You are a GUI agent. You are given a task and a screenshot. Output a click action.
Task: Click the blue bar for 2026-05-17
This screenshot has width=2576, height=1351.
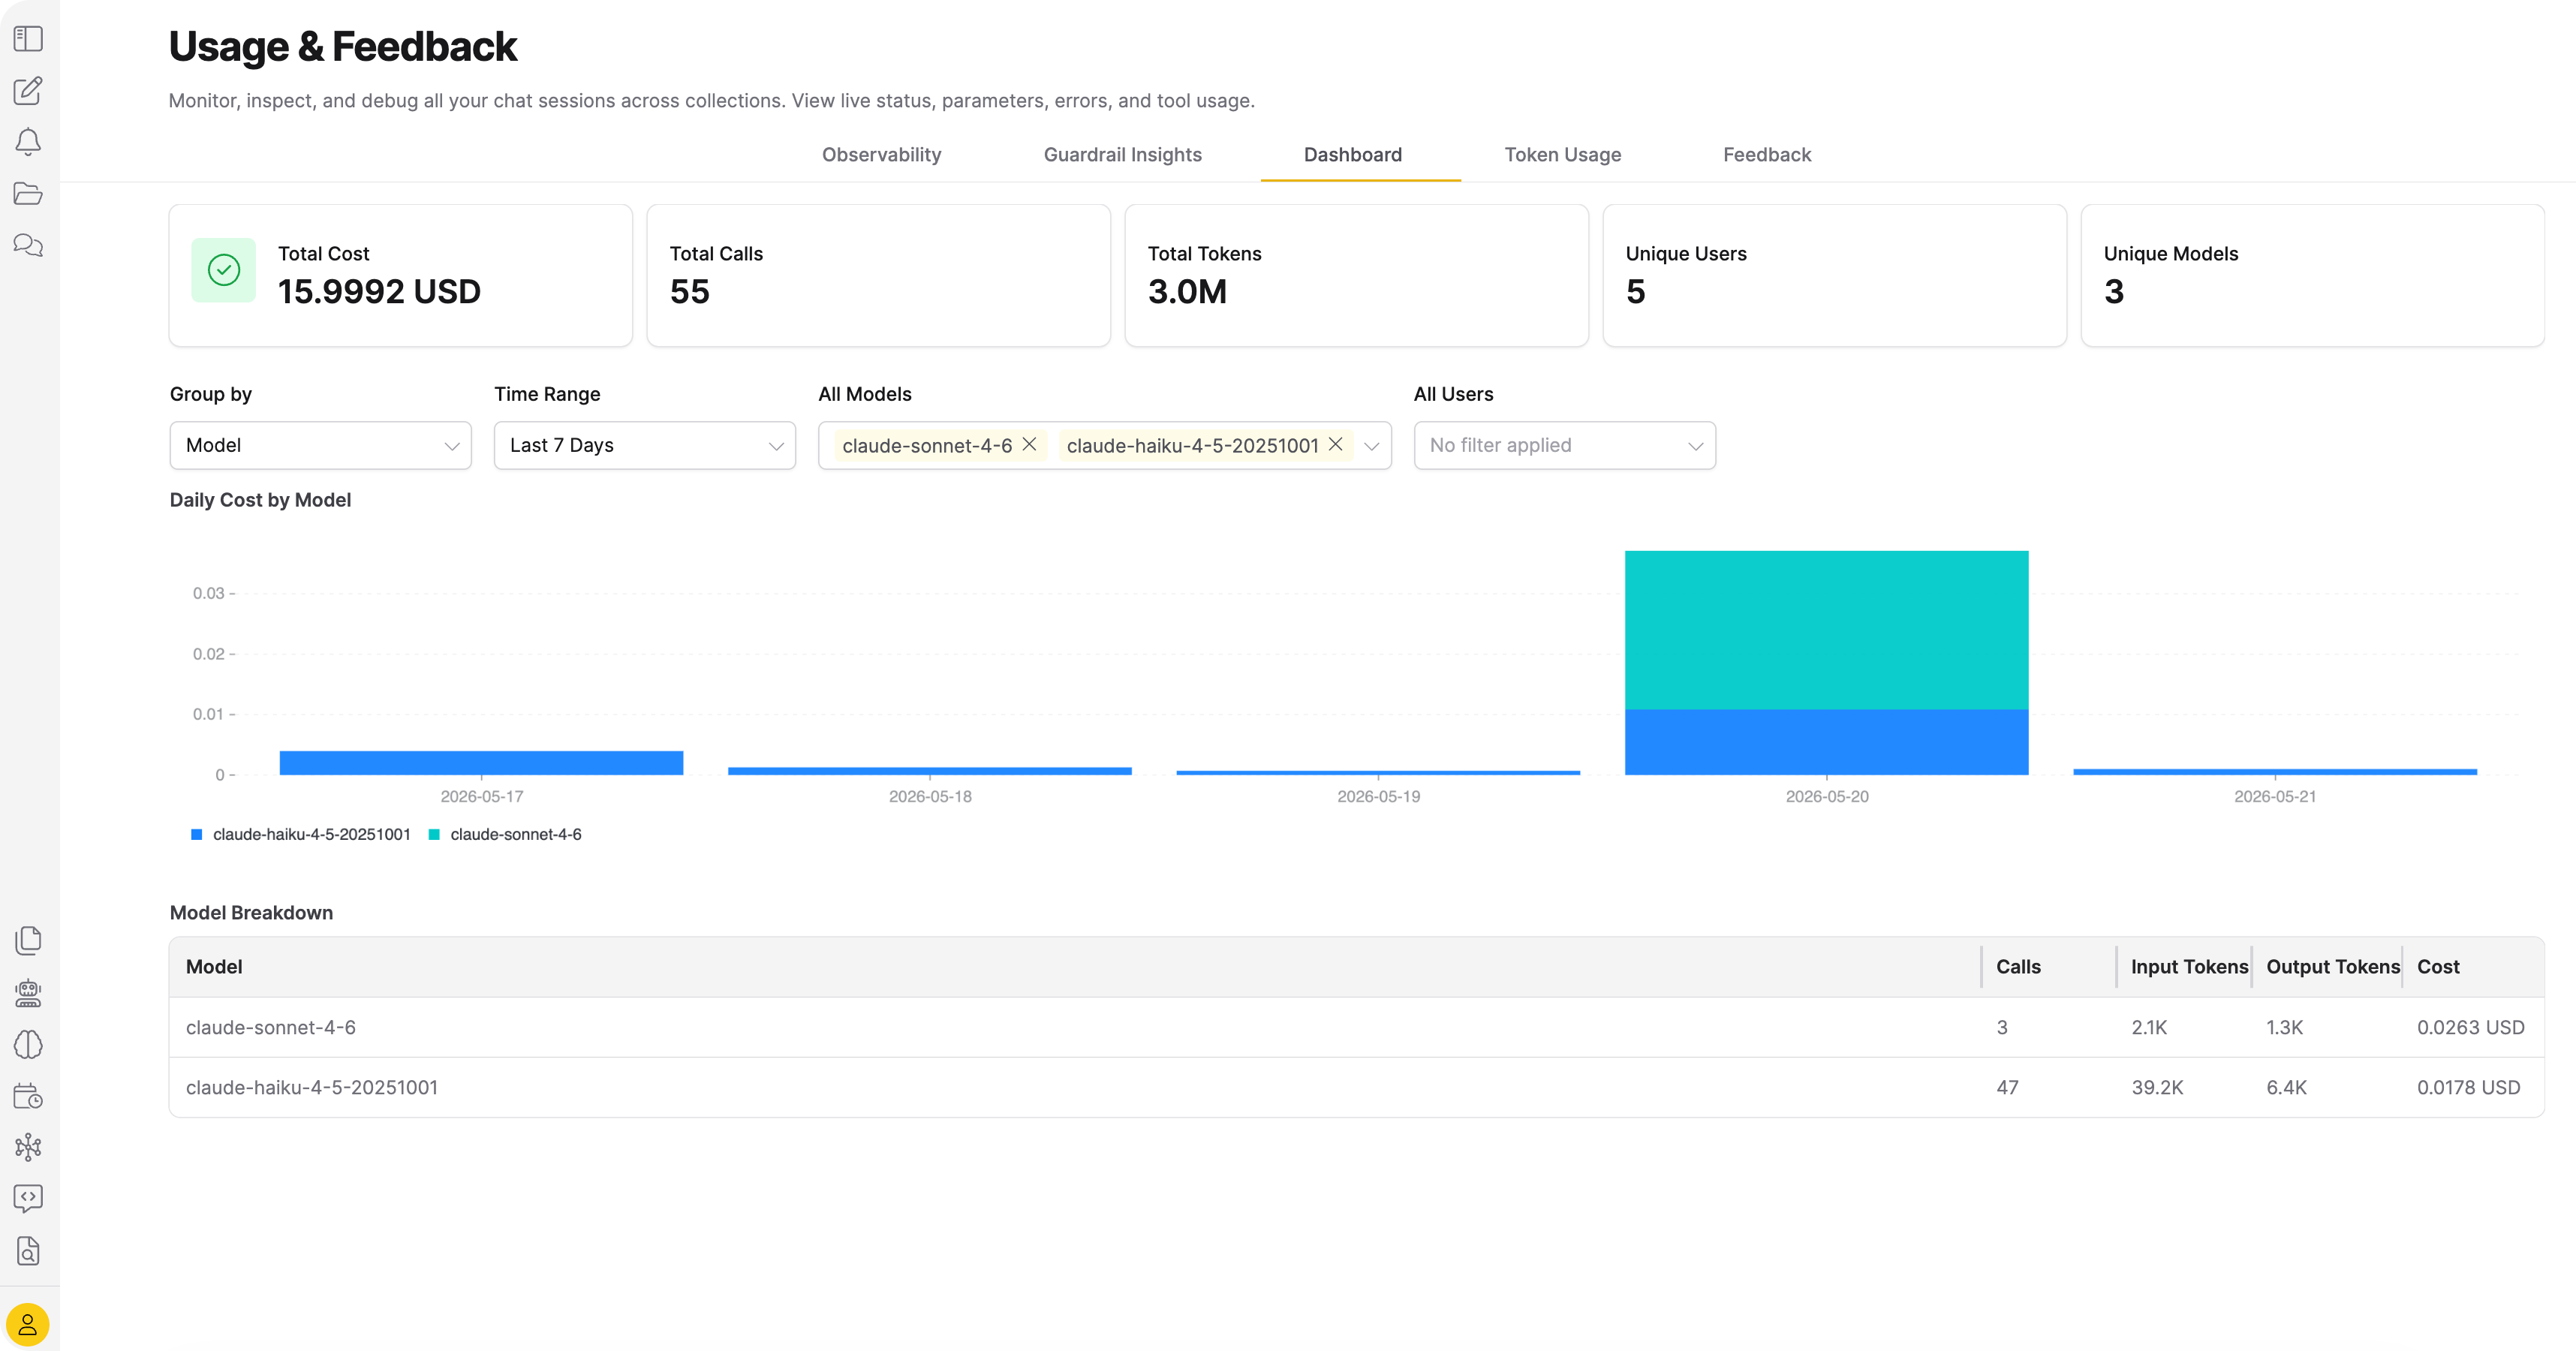[x=481, y=763]
